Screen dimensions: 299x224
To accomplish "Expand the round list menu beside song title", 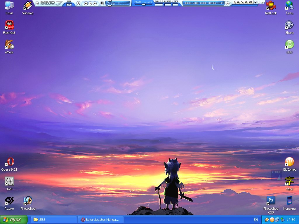I will click(x=227, y=3).
